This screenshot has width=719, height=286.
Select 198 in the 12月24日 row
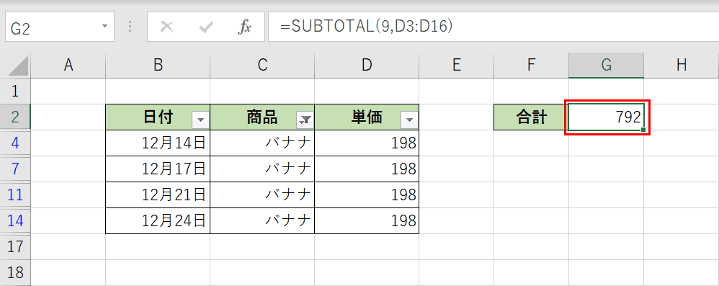click(x=367, y=221)
